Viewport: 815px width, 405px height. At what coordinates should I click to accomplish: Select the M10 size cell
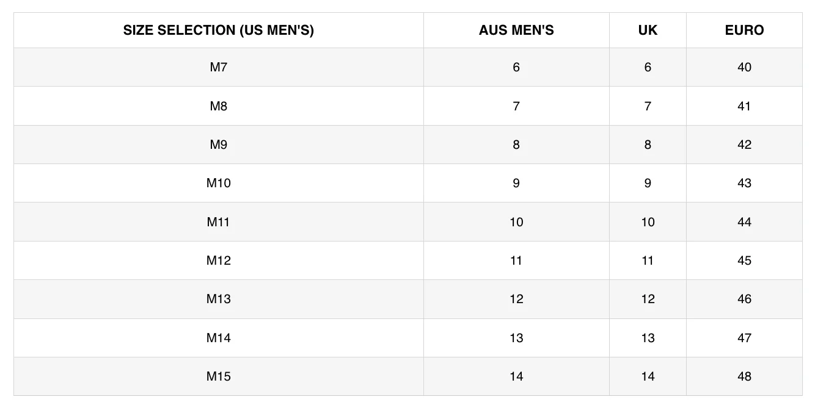[x=218, y=183]
